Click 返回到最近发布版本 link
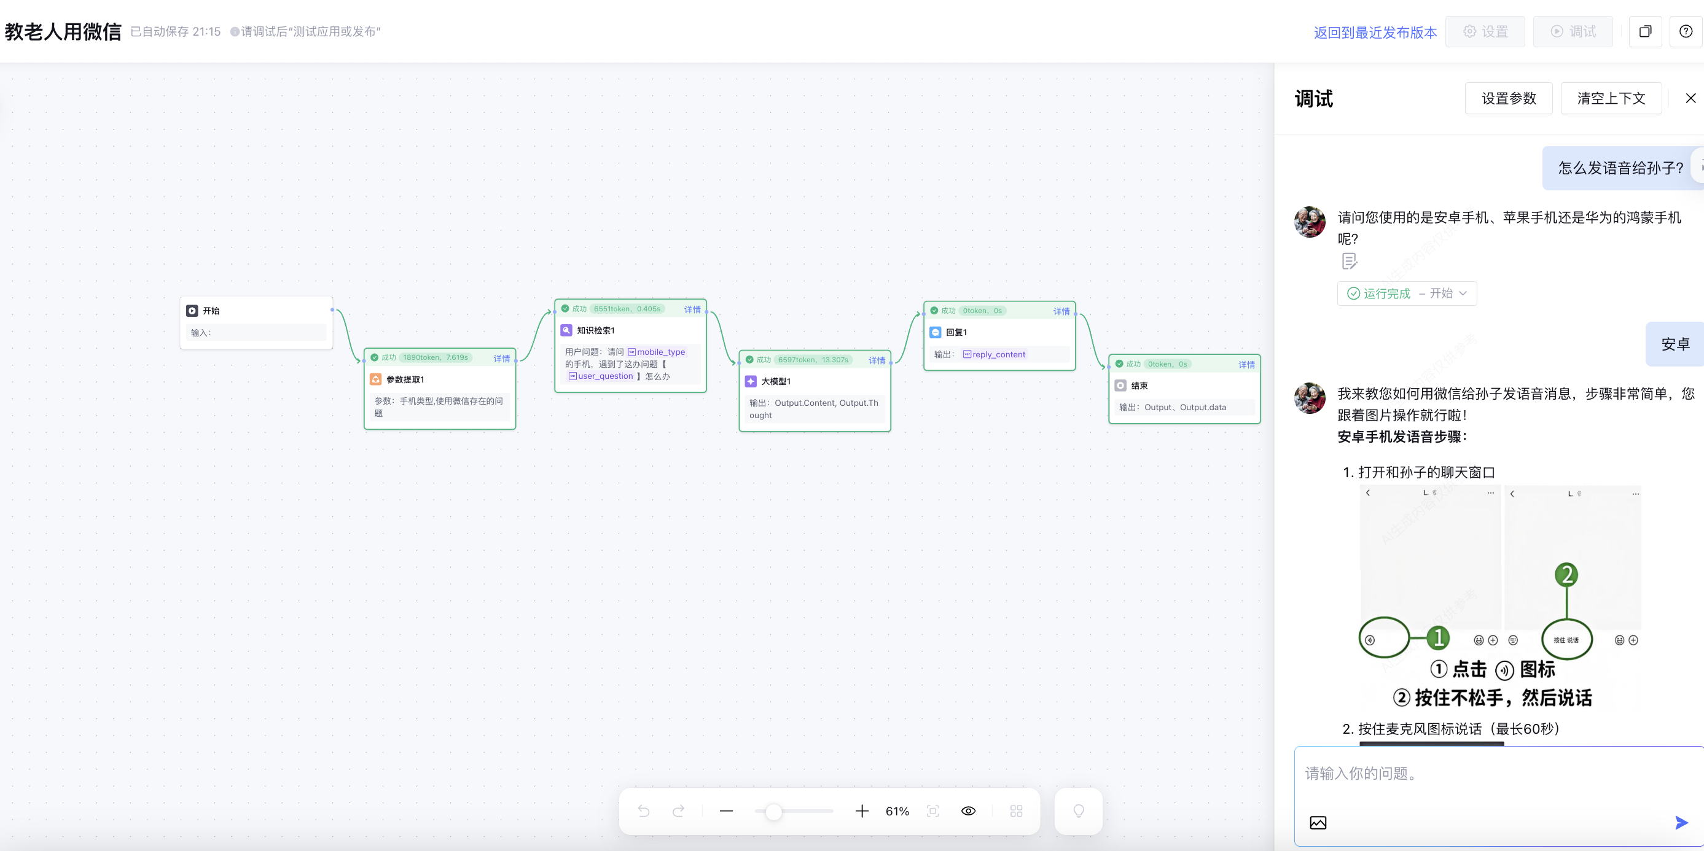1704x851 pixels. [x=1375, y=33]
